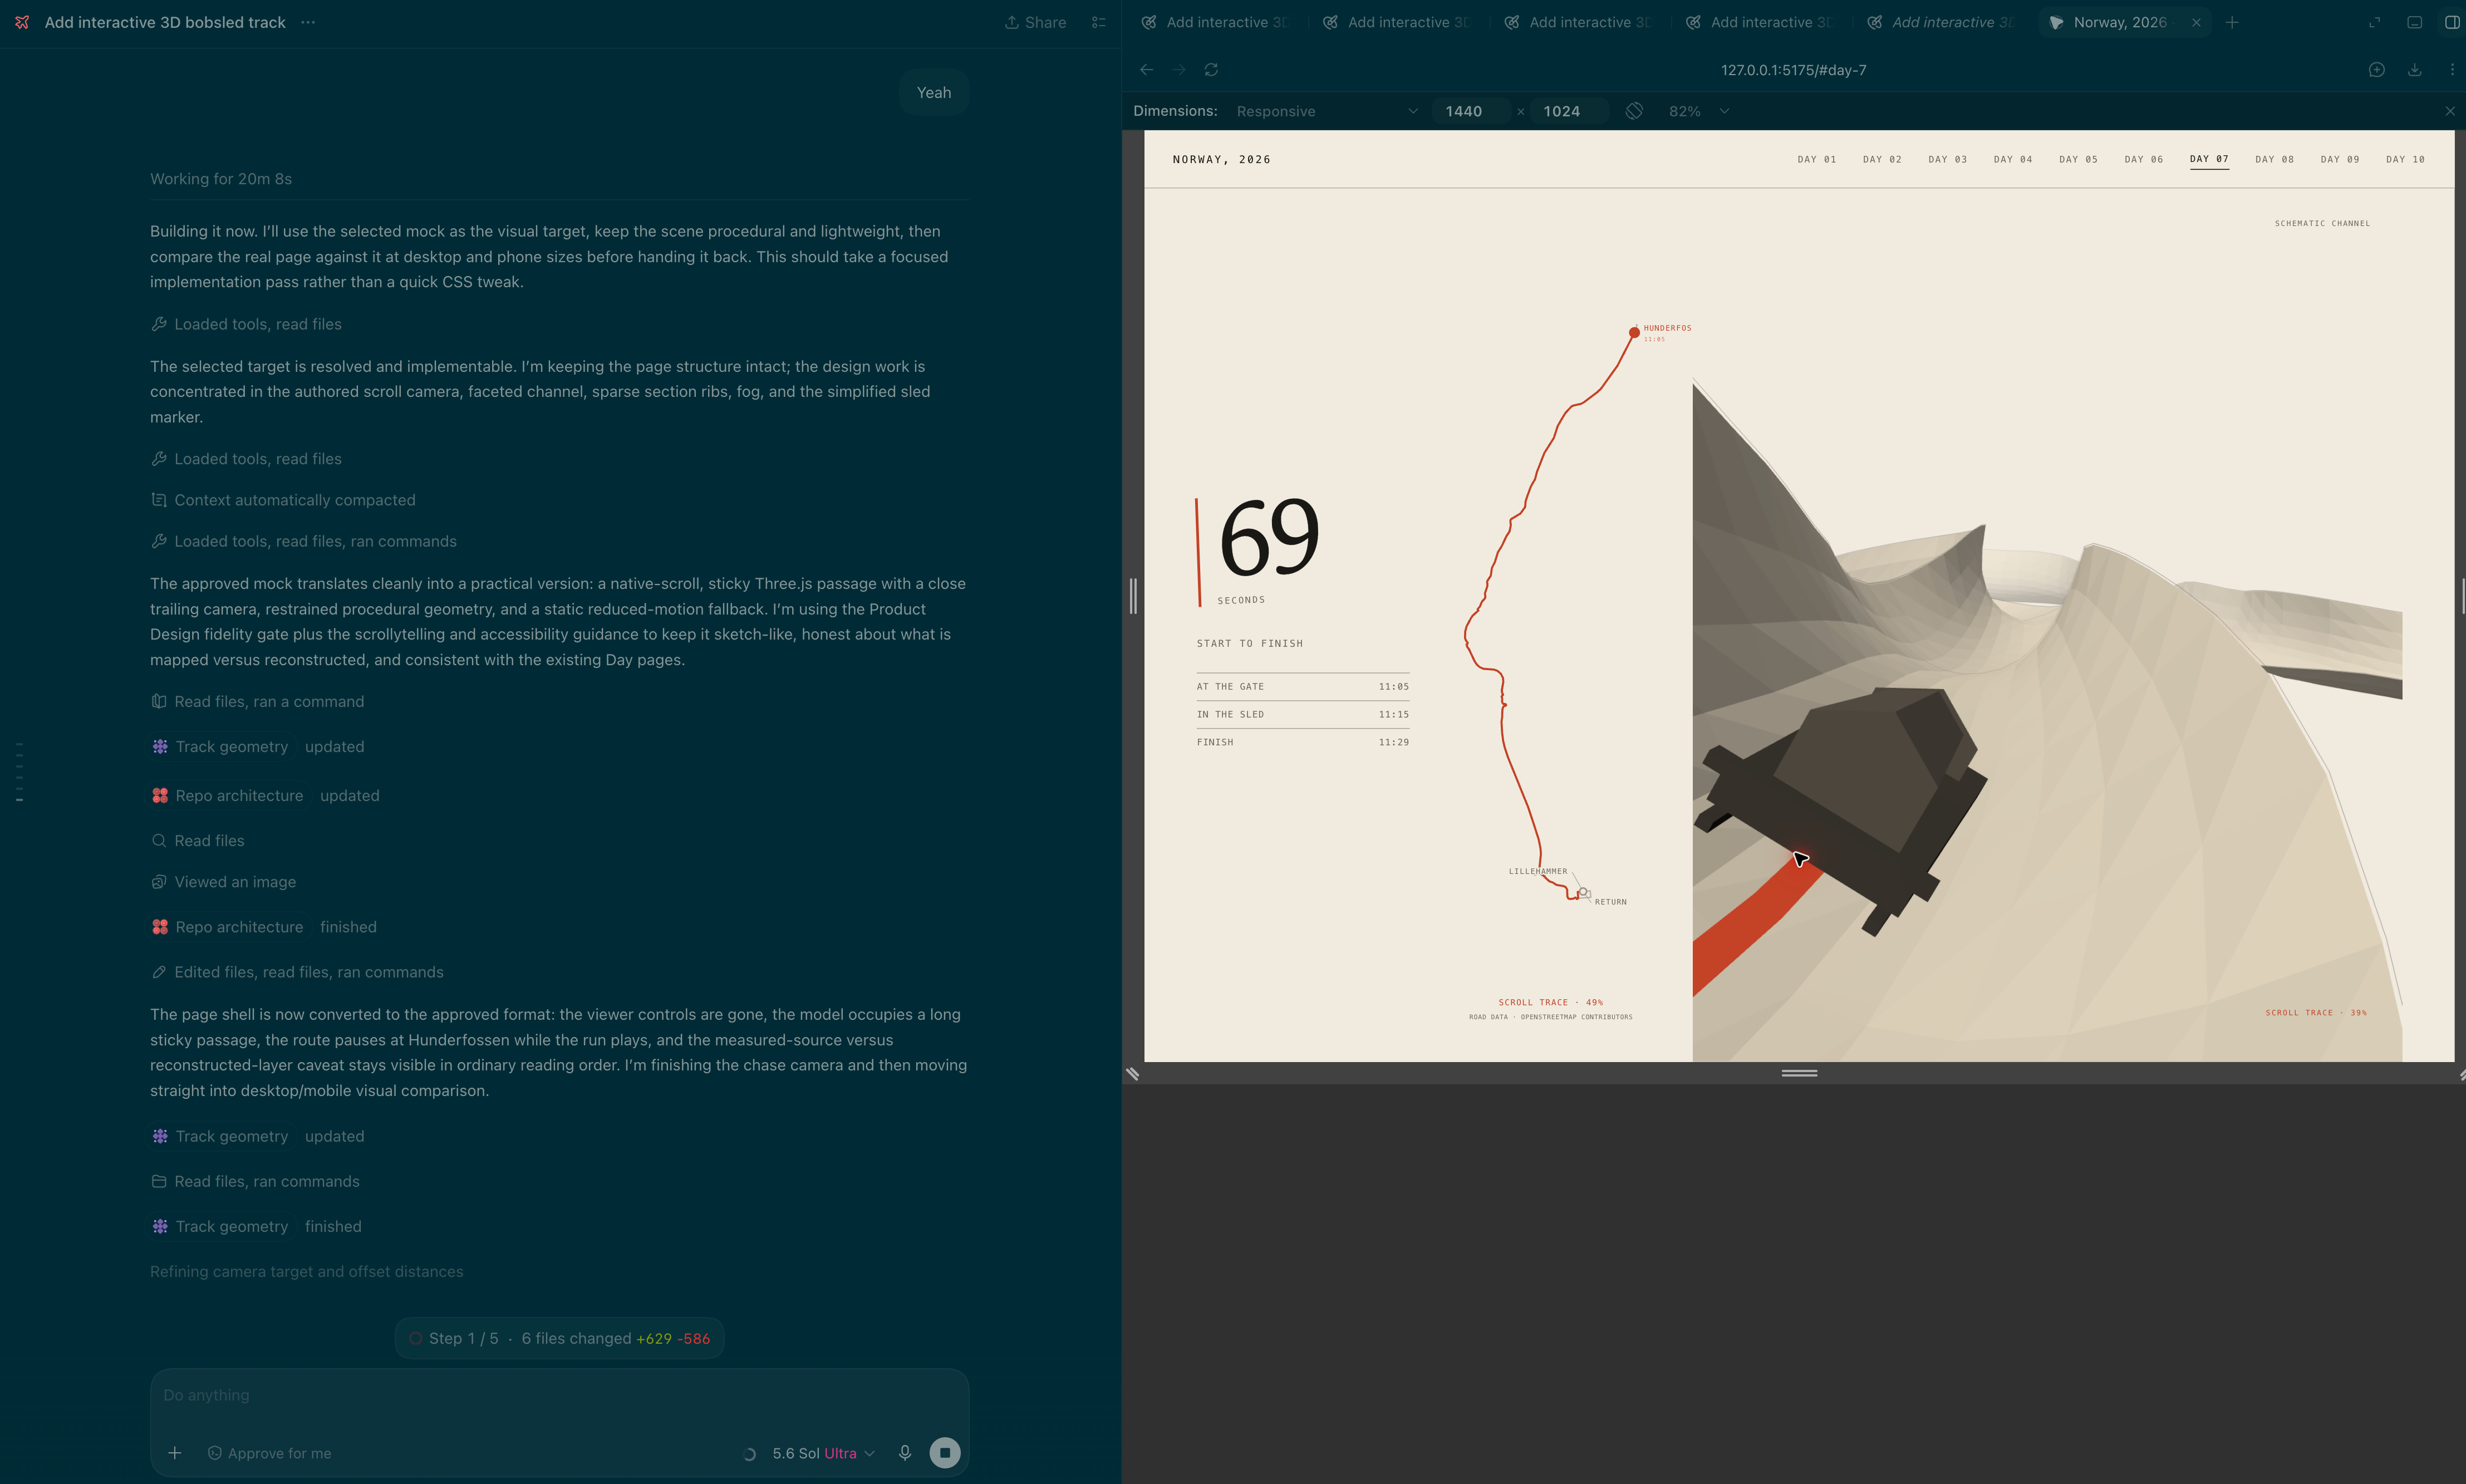2466x1484 pixels.
Task: Click the Share button
Action: click(x=1035, y=22)
